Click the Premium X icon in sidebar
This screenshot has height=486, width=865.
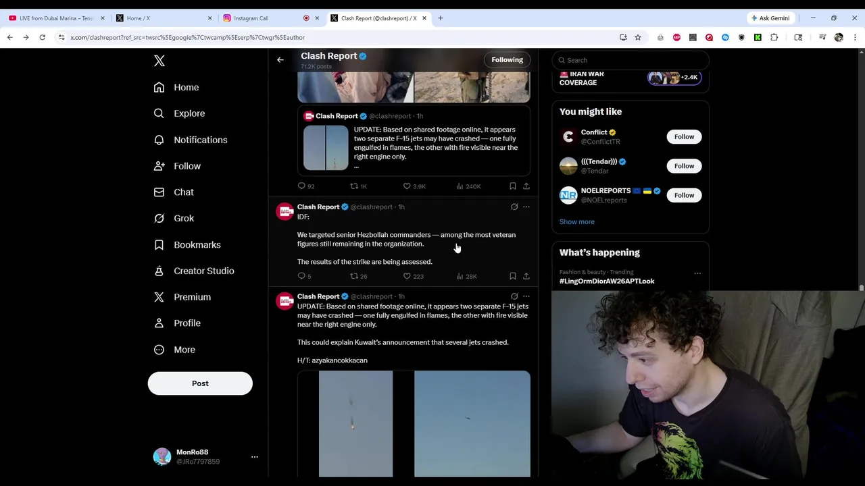159,297
